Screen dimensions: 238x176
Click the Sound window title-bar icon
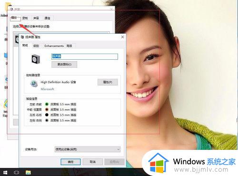(11, 9)
